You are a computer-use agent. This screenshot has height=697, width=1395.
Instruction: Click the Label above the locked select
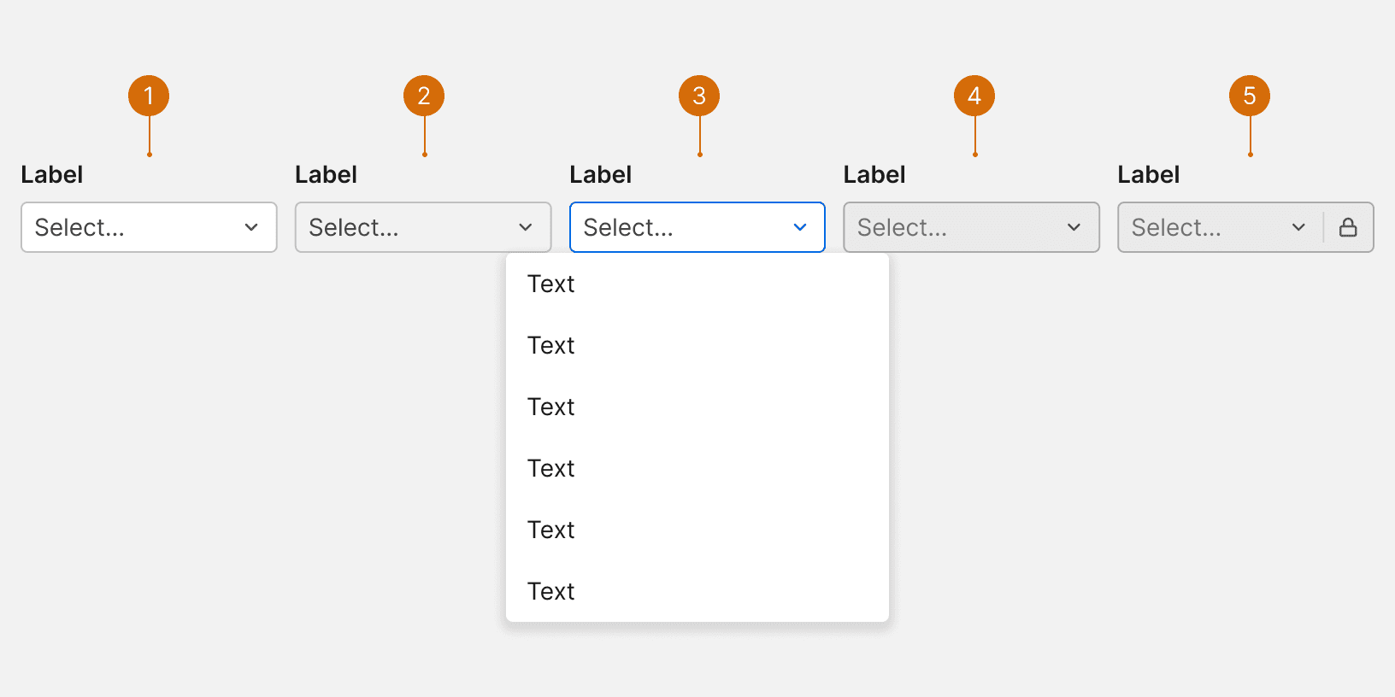(x=1148, y=175)
